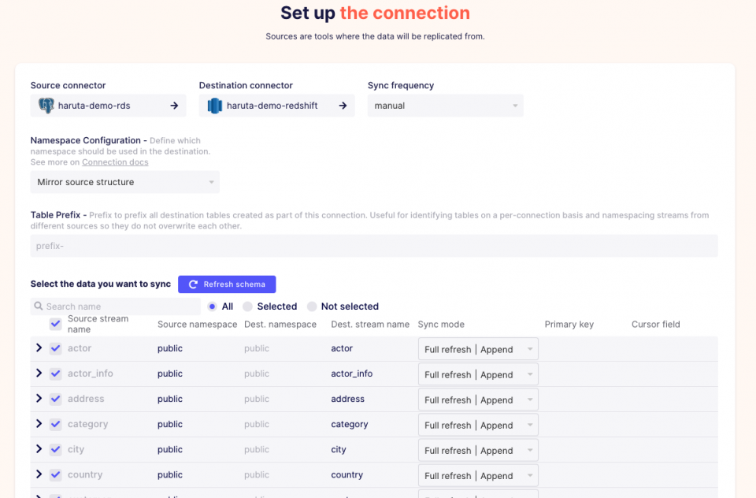Uncheck the category stream checkbox

[x=55, y=424]
